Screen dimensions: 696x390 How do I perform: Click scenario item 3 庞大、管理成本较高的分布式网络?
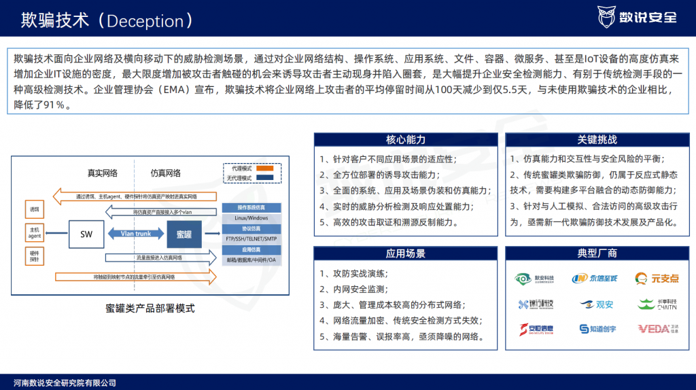pyautogui.click(x=393, y=305)
